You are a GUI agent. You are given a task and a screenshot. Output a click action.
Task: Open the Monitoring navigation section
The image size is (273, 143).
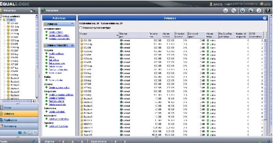[x=19, y=126]
